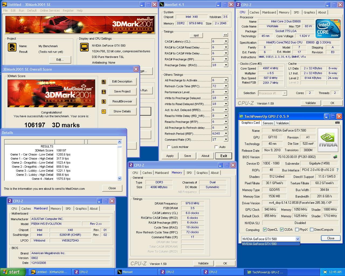This screenshot has width=345, height=276.
Task: Click the Save Project disk icon
Action: [104, 92]
